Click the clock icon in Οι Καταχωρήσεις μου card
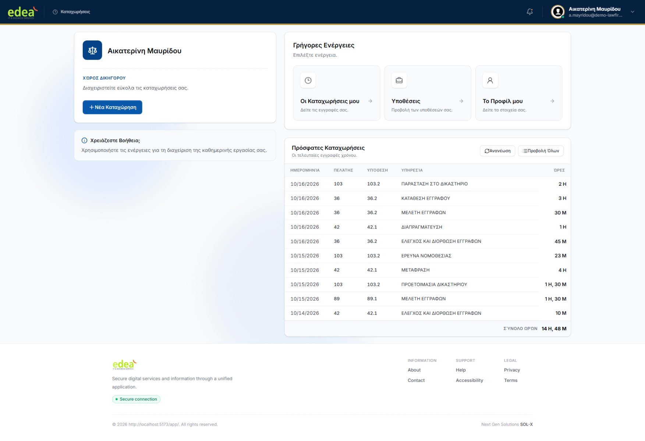The width and height of the screenshot is (645, 441). coord(308,81)
